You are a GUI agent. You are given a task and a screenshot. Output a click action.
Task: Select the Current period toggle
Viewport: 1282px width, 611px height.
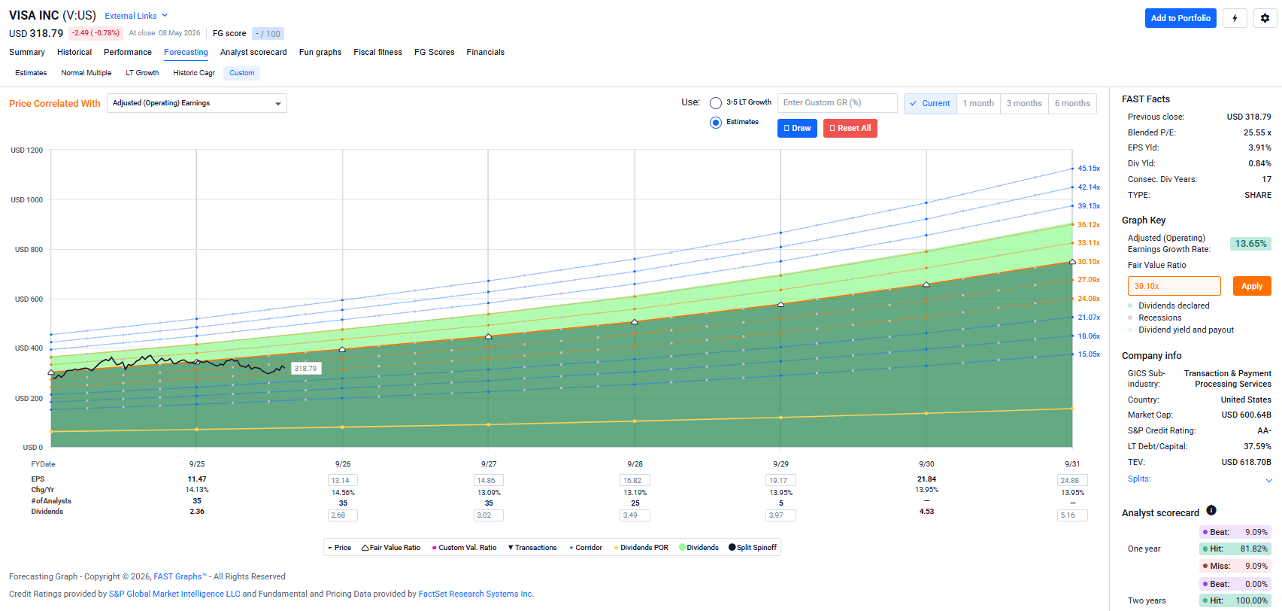pyautogui.click(x=930, y=103)
